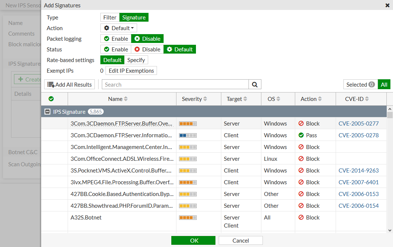Sort by Target column arrows

pos(245,99)
